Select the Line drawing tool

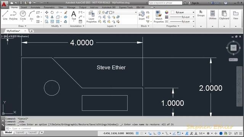click(5, 15)
